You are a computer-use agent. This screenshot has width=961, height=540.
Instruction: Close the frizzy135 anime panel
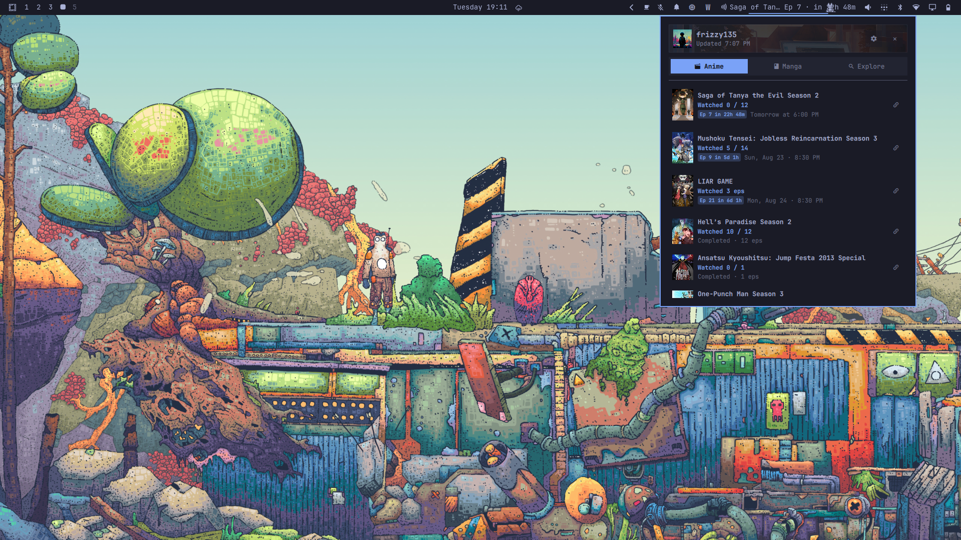(x=895, y=38)
